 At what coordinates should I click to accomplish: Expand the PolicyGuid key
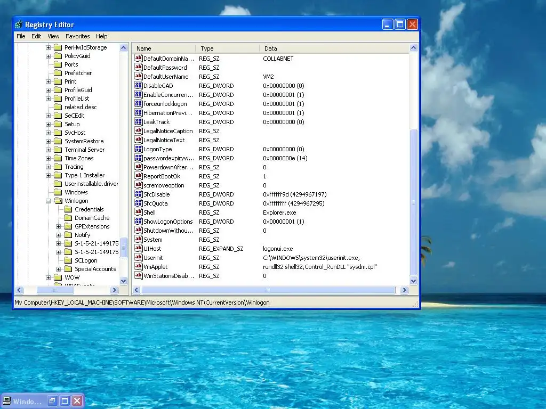pyautogui.click(x=48, y=56)
